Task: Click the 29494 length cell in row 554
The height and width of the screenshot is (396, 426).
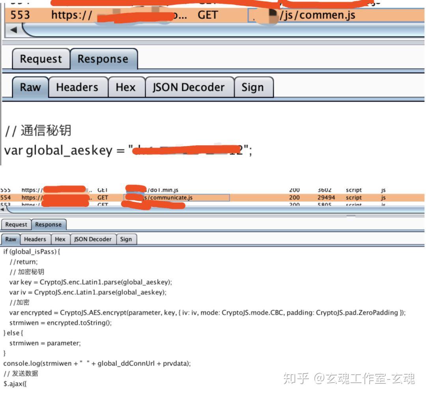Action: point(326,197)
